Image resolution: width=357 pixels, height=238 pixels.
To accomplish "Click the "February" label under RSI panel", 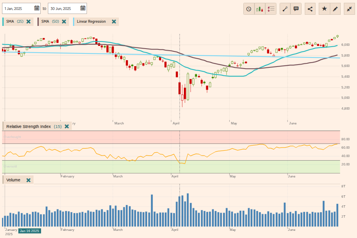I will 67,176.
